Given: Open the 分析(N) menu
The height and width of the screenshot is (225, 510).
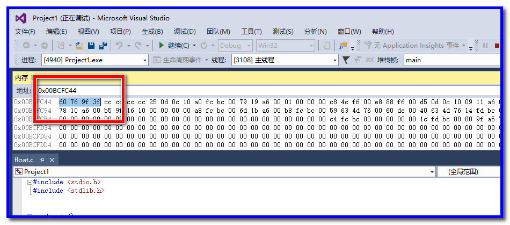Looking at the screenshot, I should pyautogui.click(x=316, y=32).
